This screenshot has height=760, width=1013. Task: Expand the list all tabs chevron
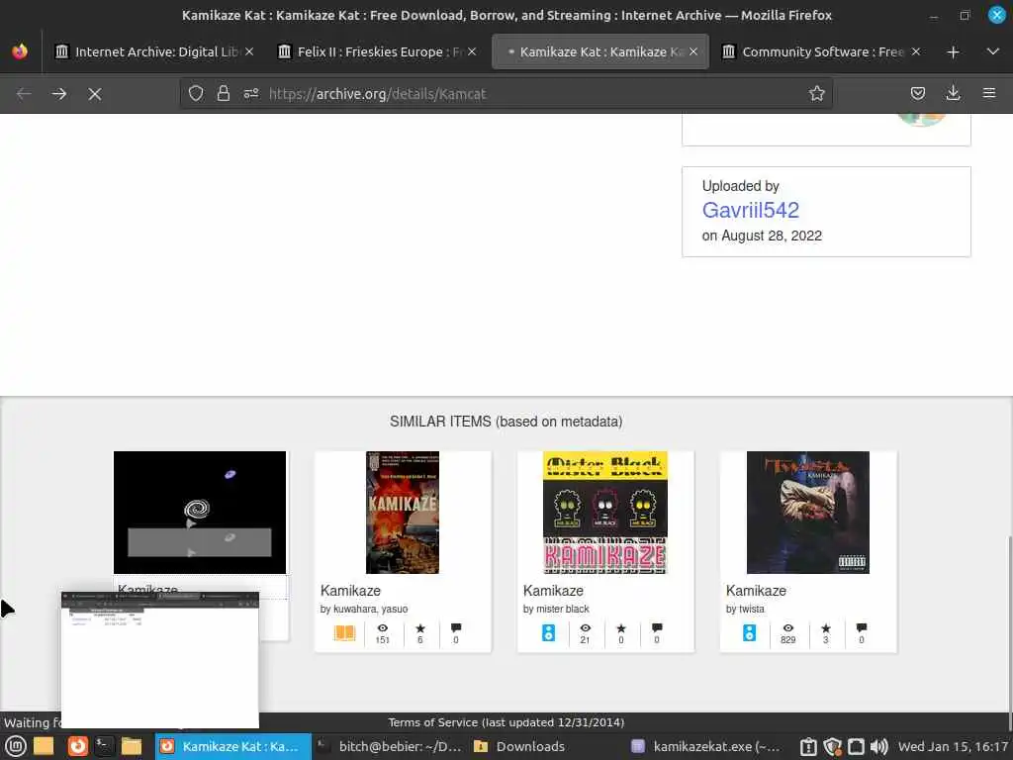(993, 51)
